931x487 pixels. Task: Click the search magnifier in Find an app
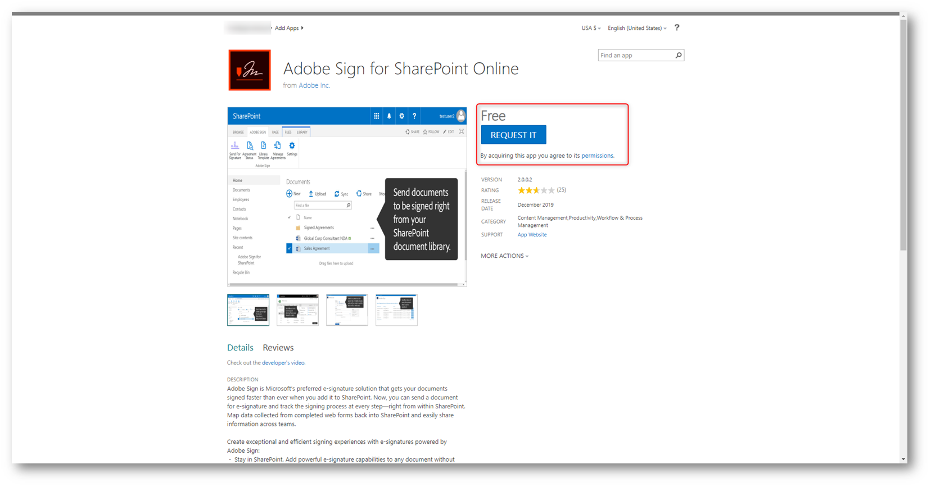(678, 55)
